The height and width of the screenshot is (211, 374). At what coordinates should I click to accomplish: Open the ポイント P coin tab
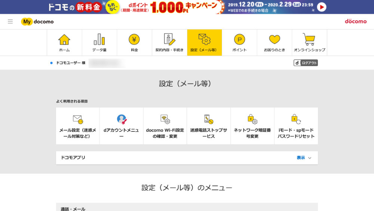pos(239,43)
